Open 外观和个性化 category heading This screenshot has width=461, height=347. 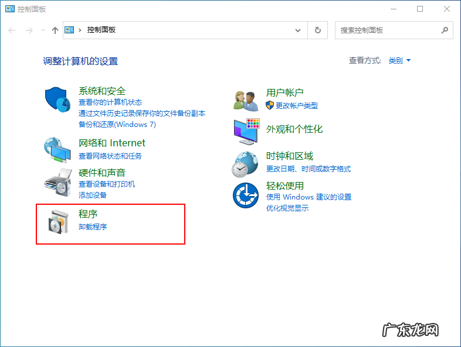[294, 129]
